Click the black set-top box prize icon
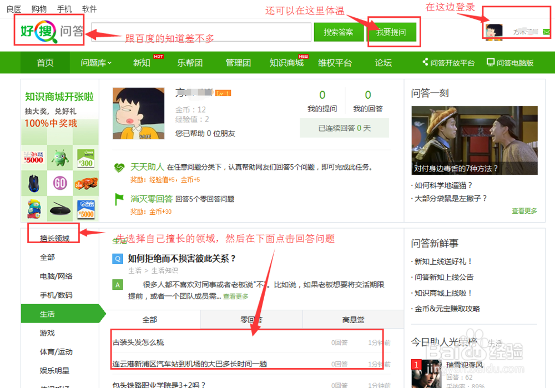The image size is (555, 388). (x=60, y=210)
